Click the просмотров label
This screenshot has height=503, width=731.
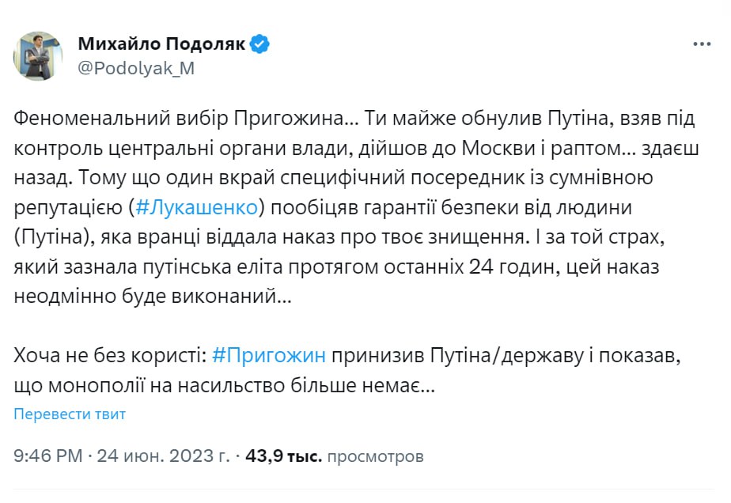coord(376,456)
